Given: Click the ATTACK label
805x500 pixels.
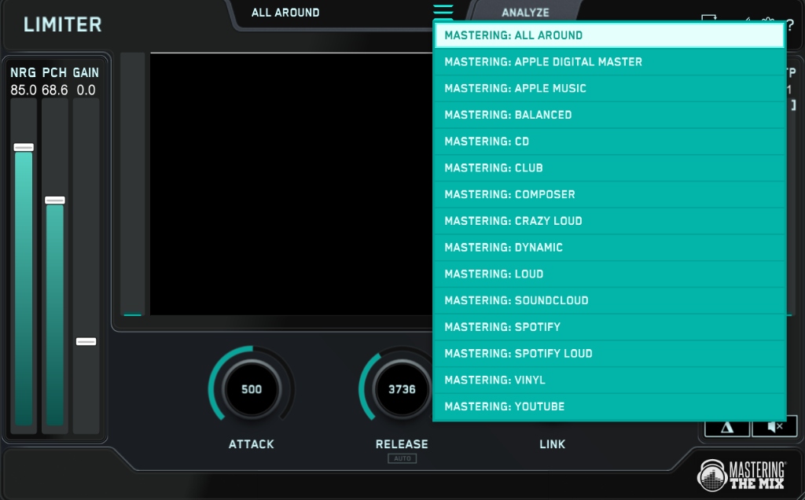Looking at the screenshot, I should coord(252,444).
